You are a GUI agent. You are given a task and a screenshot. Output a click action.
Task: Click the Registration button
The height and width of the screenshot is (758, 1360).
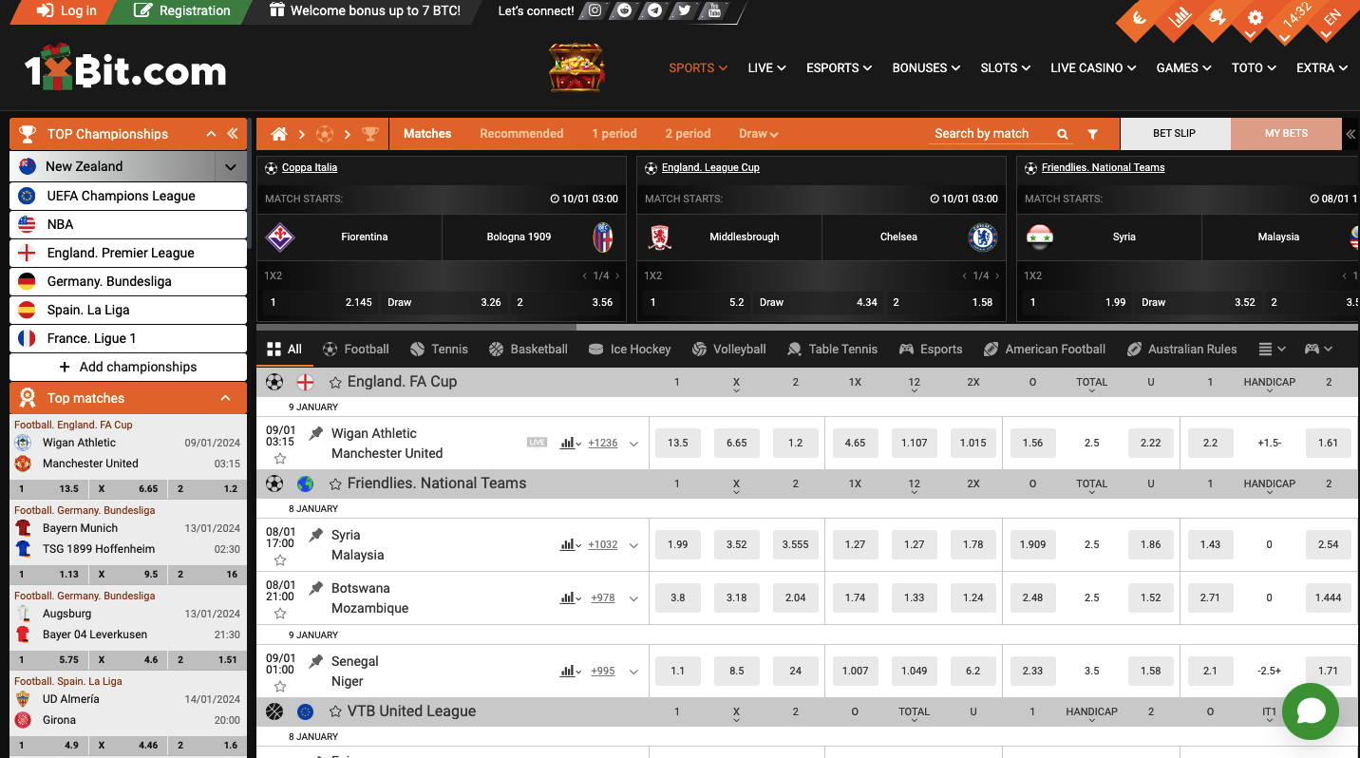[182, 11]
